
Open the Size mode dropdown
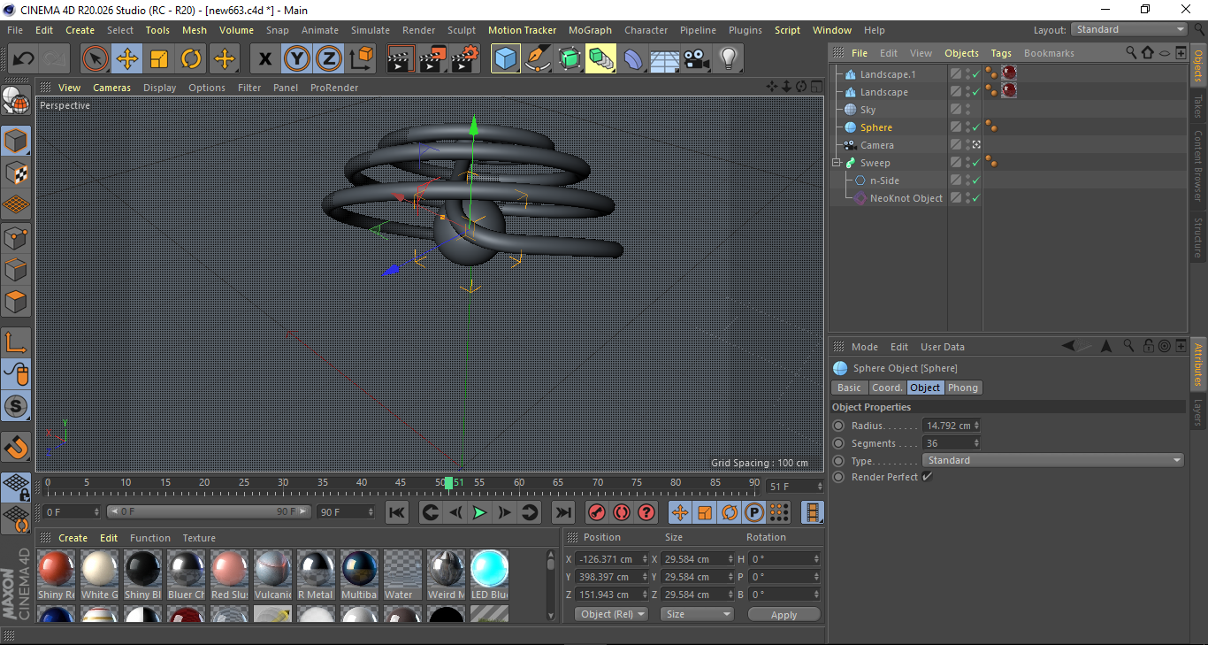tap(698, 614)
